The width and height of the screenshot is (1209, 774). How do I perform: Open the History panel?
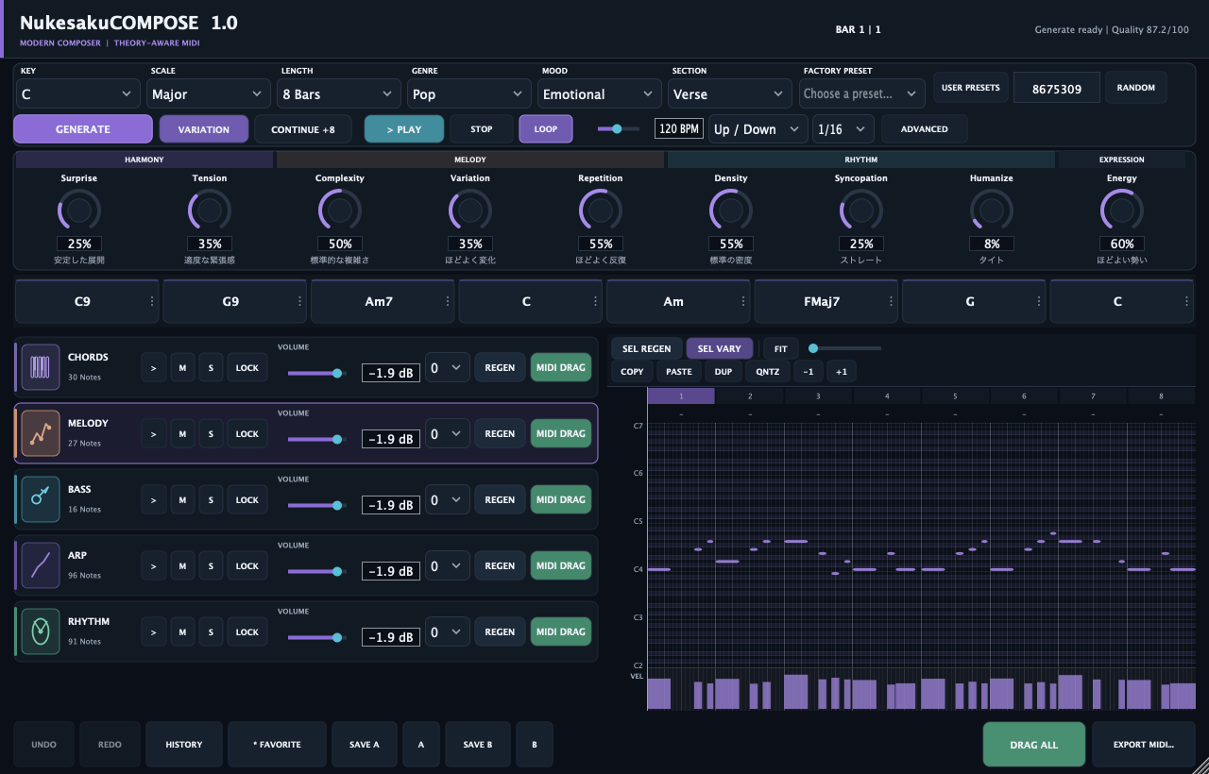tap(184, 745)
